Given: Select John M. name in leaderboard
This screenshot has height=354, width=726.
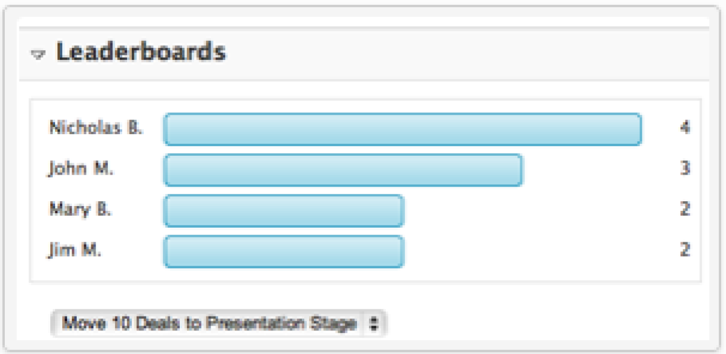Looking at the screenshot, I should pos(80,169).
